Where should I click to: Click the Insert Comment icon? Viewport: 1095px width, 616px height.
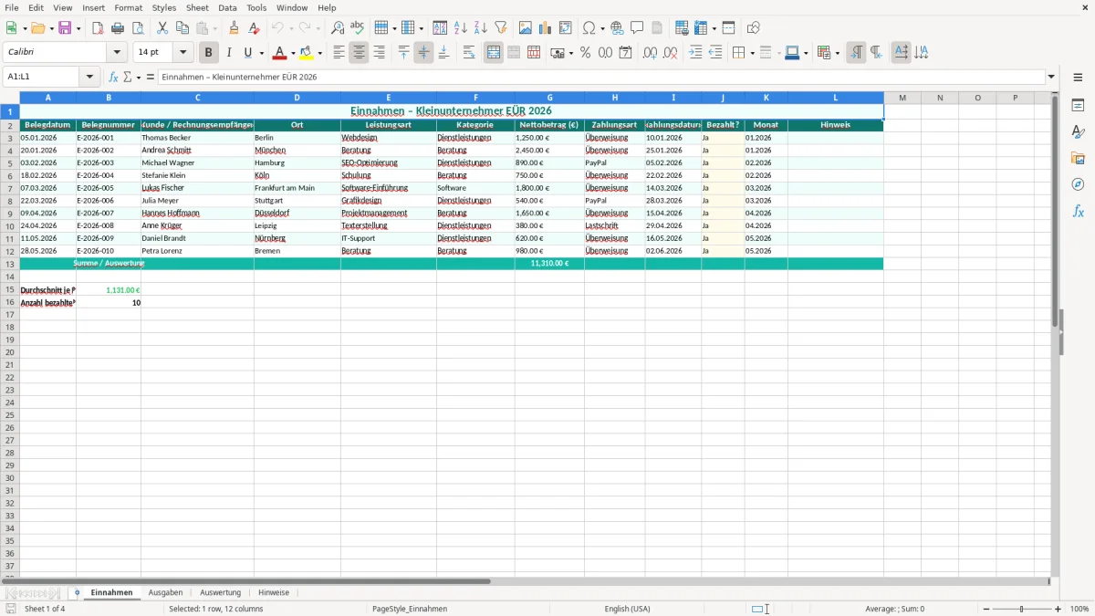[638, 28]
